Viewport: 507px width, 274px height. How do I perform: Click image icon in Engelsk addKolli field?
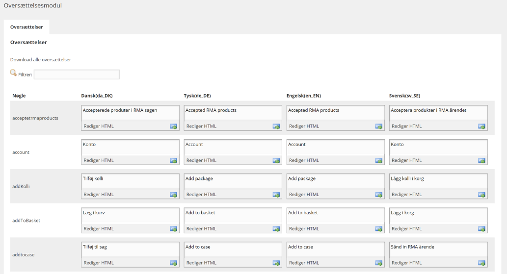click(379, 195)
